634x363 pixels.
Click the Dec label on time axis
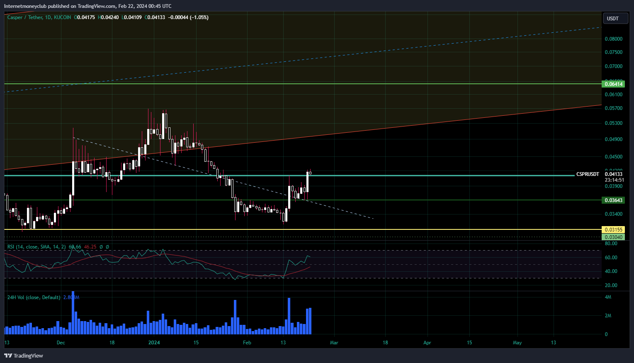61,343
